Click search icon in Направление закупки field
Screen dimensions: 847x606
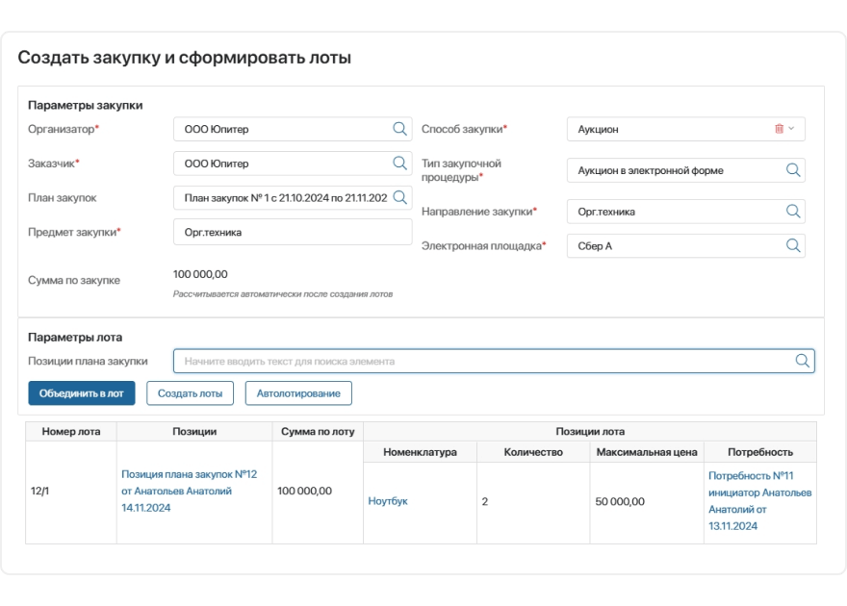tap(793, 211)
